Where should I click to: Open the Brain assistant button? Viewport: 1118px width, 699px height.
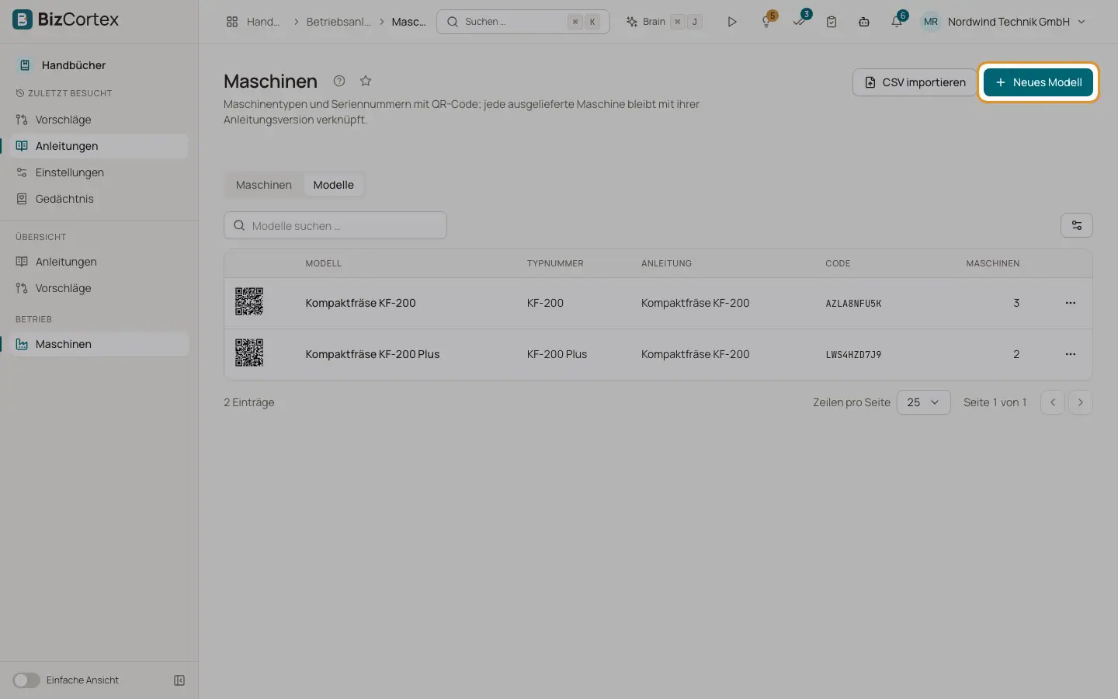(x=664, y=22)
